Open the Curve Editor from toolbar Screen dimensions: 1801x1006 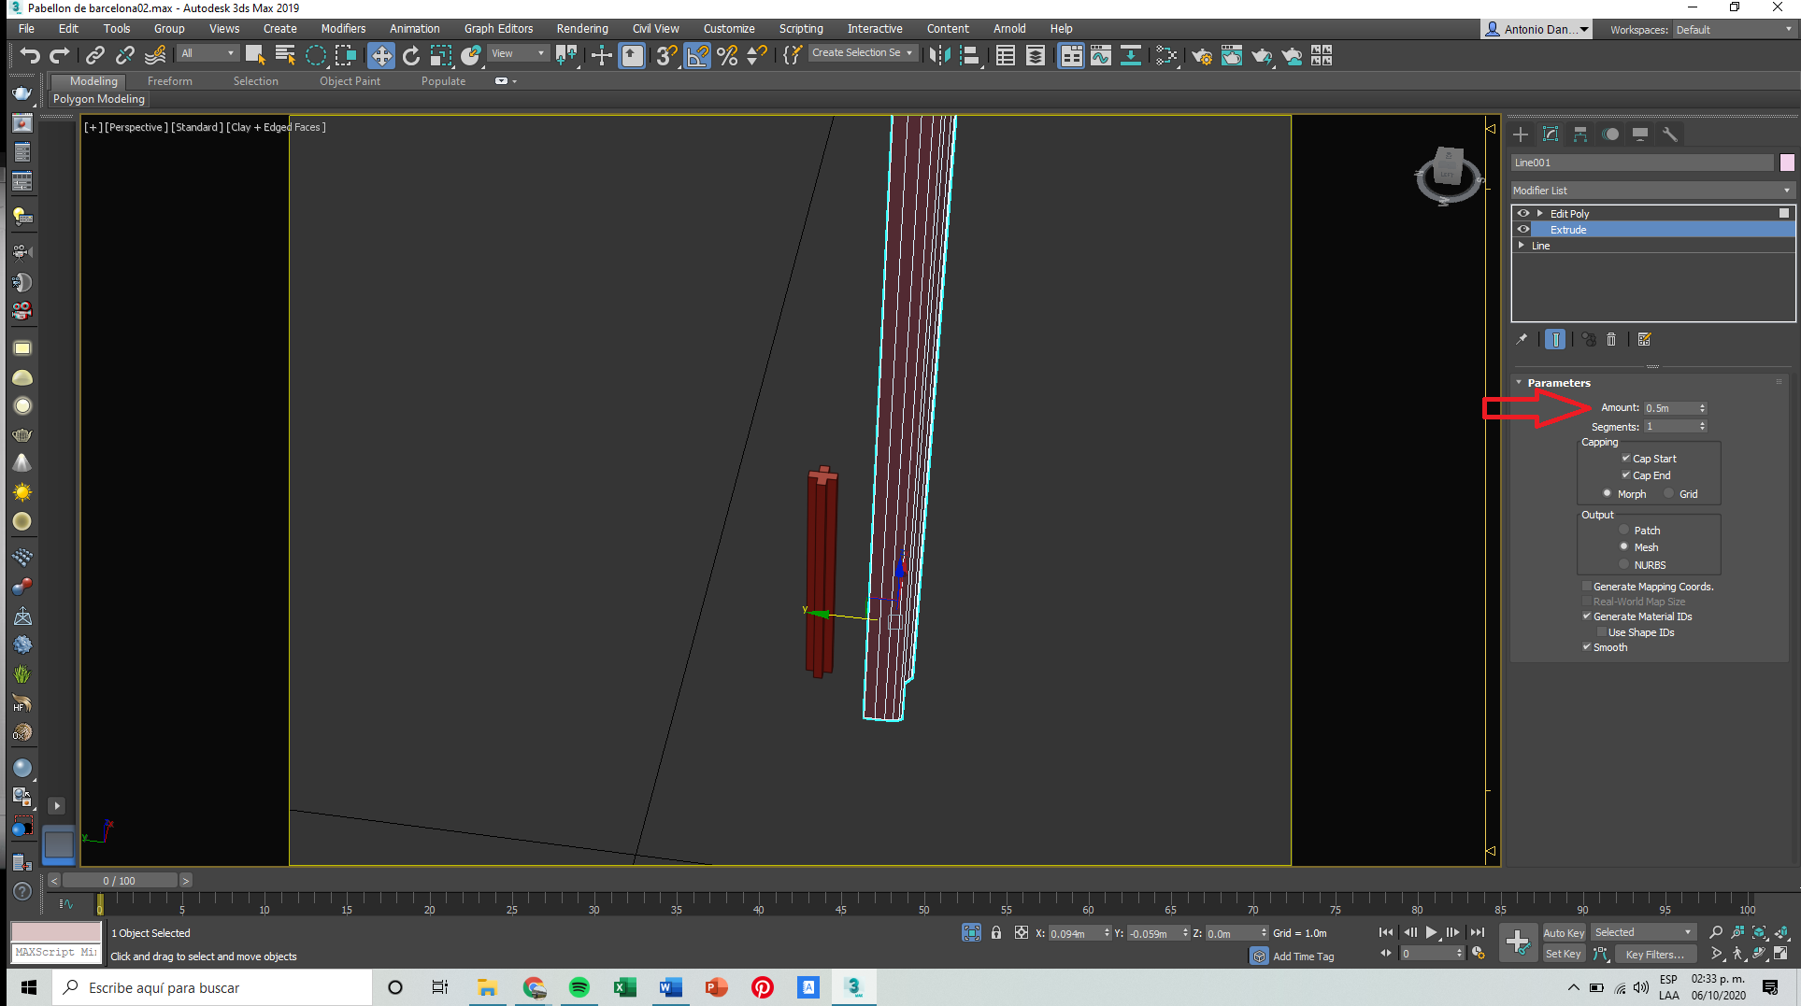point(1101,56)
